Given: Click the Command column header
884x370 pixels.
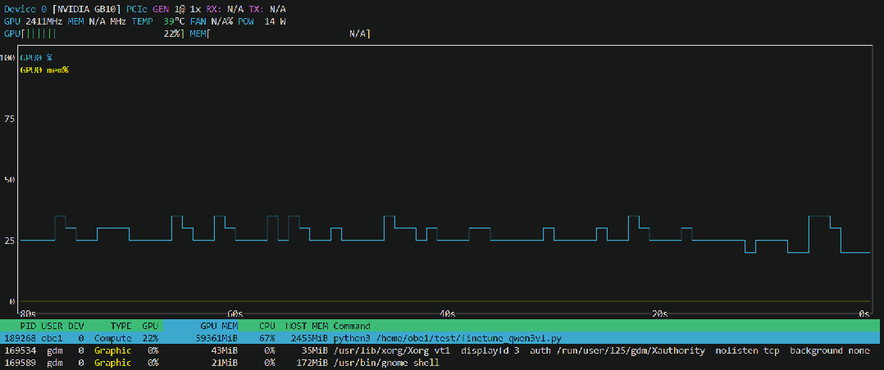Looking at the screenshot, I should point(351,326).
